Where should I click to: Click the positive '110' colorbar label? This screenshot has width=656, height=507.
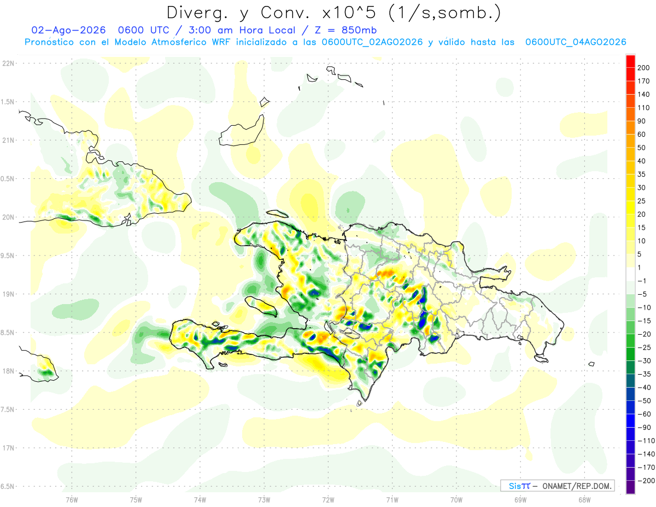[x=643, y=108]
